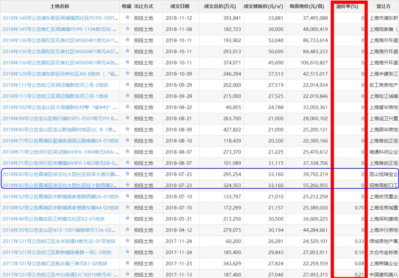The width and height of the screenshot is (399, 278).
Task: Open 2018年102号公告宝山区大场镇联东村 link
Action: pos(59,107)
